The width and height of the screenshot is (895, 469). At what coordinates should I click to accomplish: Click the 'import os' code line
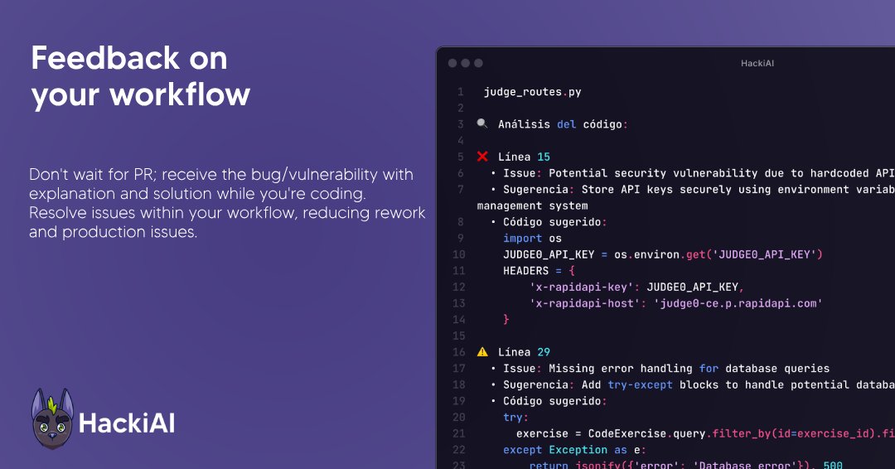[x=532, y=239]
